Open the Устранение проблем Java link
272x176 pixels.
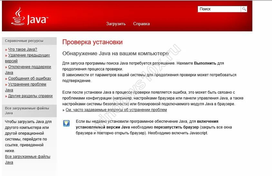coord(26,87)
